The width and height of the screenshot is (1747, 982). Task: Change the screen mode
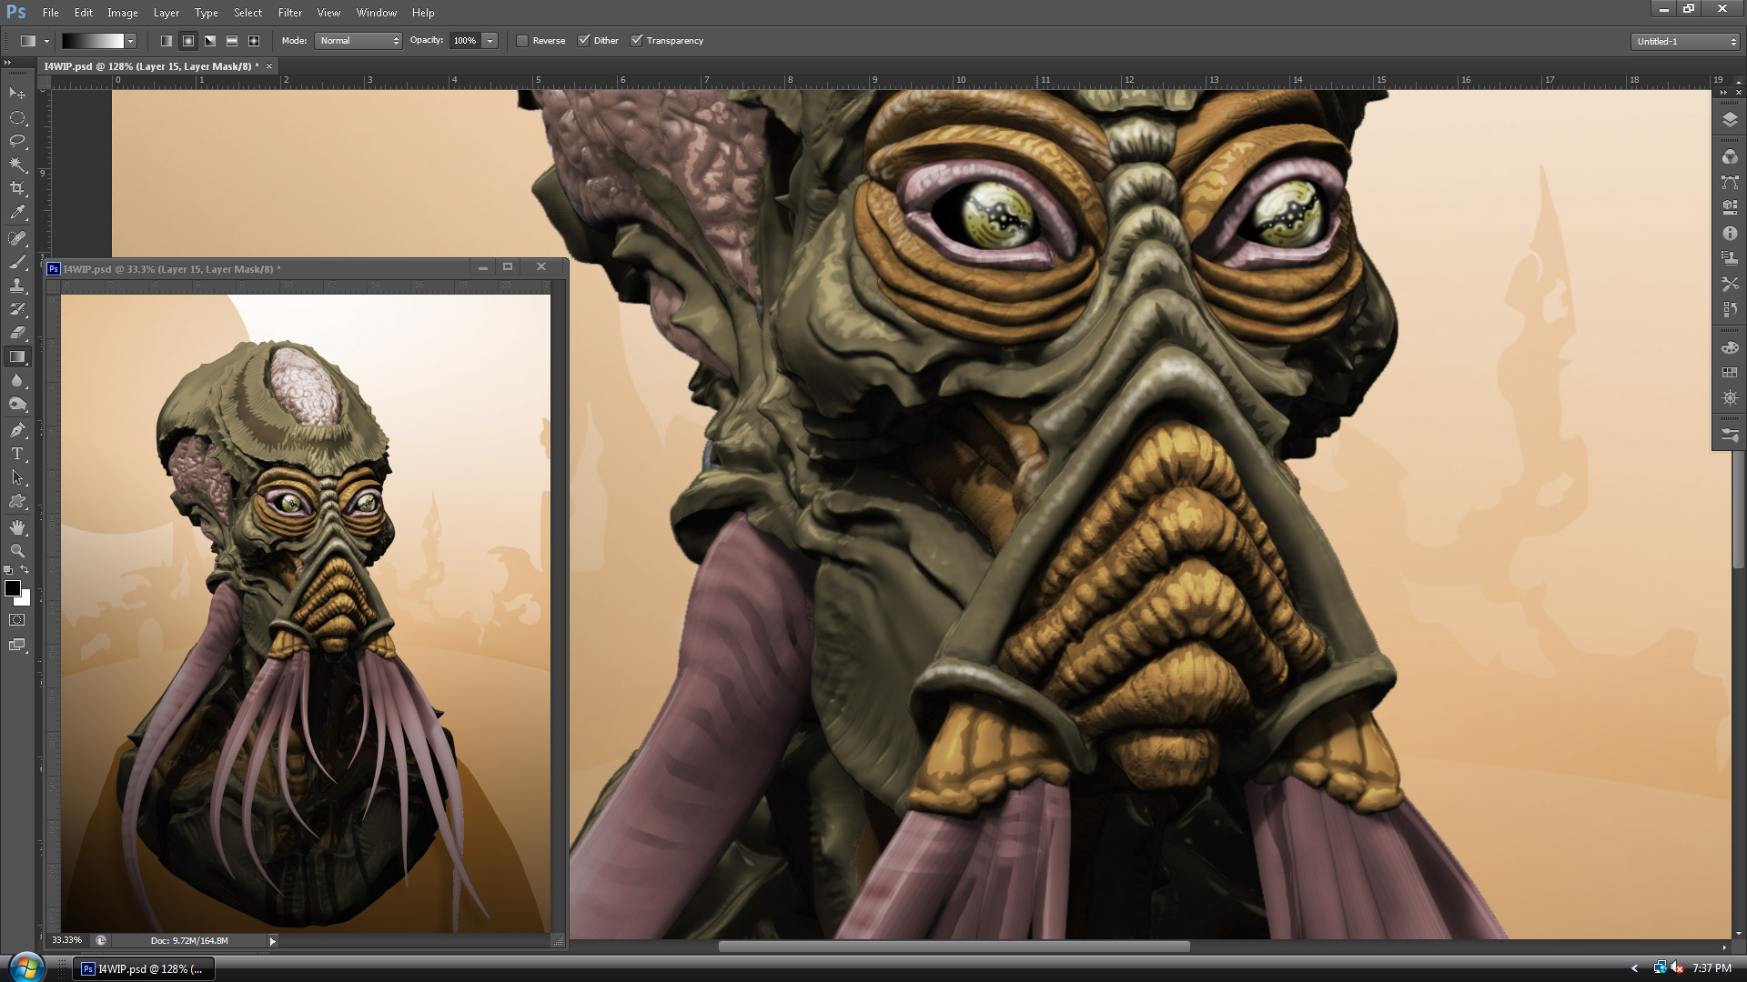(17, 645)
